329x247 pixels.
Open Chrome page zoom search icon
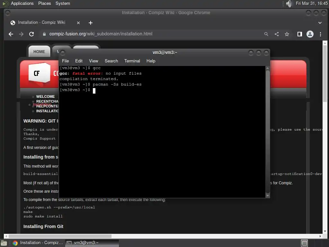(x=266, y=34)
